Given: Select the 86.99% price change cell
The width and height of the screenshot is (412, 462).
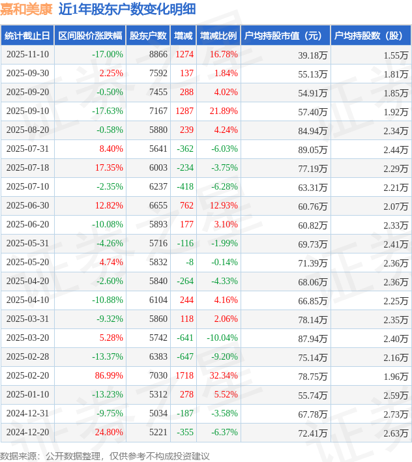Looking at the screenshot, I should [x=109, y=376].
